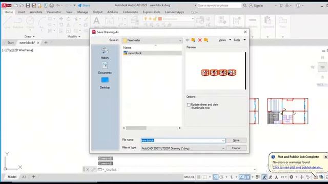Screen dimensions: 328x184
Task: Switch to the Output ribbon tab
Action: click(x=98, y=12)
